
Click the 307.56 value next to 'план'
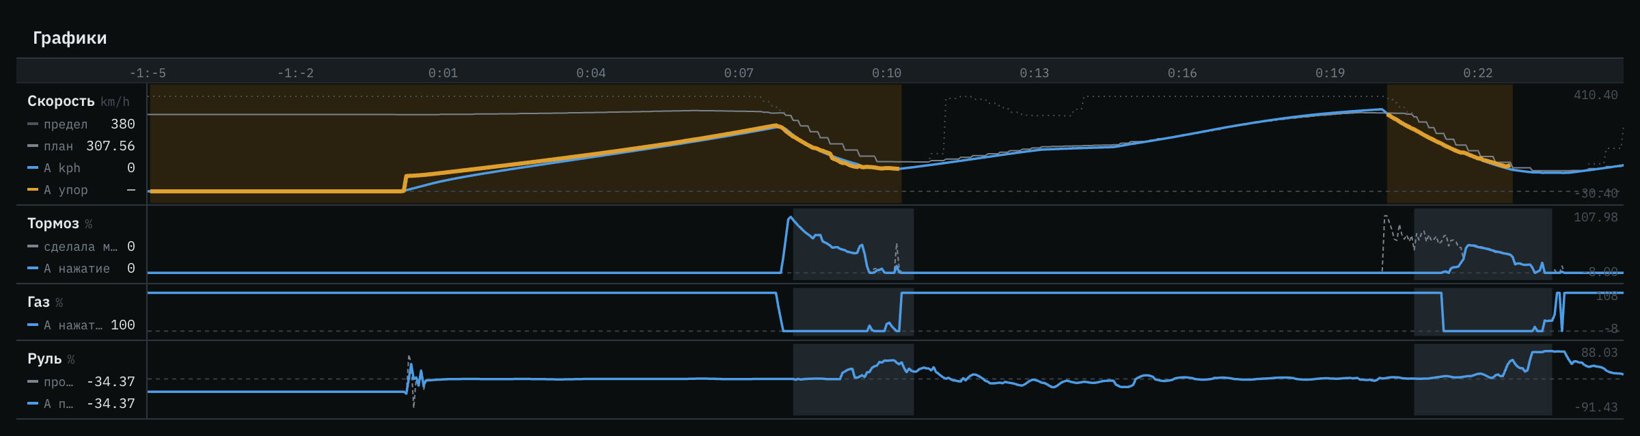click(x=111, y=146)
